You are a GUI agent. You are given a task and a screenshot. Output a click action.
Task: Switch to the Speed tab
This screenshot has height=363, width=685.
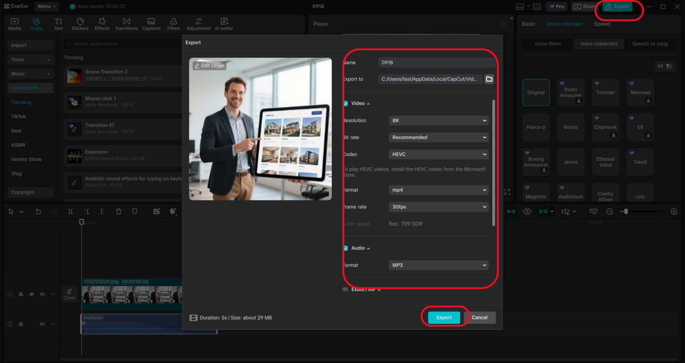coord(602,24)
